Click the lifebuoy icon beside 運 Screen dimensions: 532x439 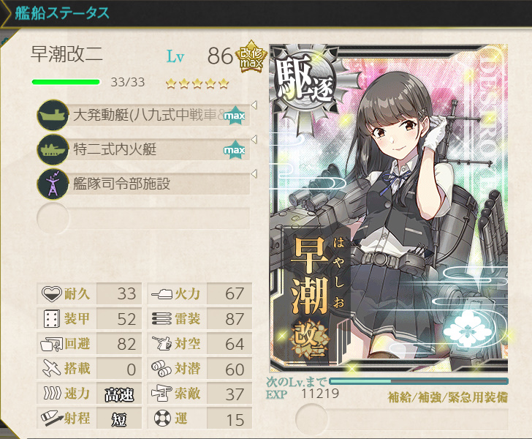tap(162, 419)
